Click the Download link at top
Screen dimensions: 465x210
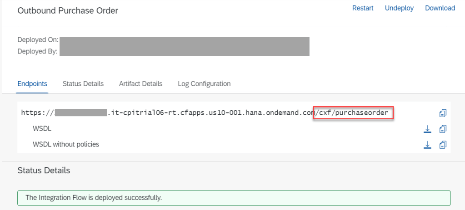440,8
